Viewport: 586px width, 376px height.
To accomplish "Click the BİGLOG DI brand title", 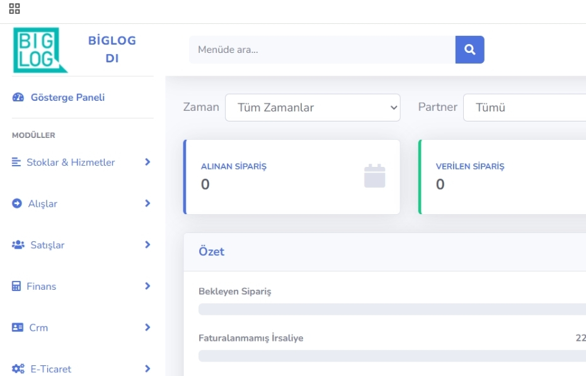I will pyautogui.click(x=112, y=50).
